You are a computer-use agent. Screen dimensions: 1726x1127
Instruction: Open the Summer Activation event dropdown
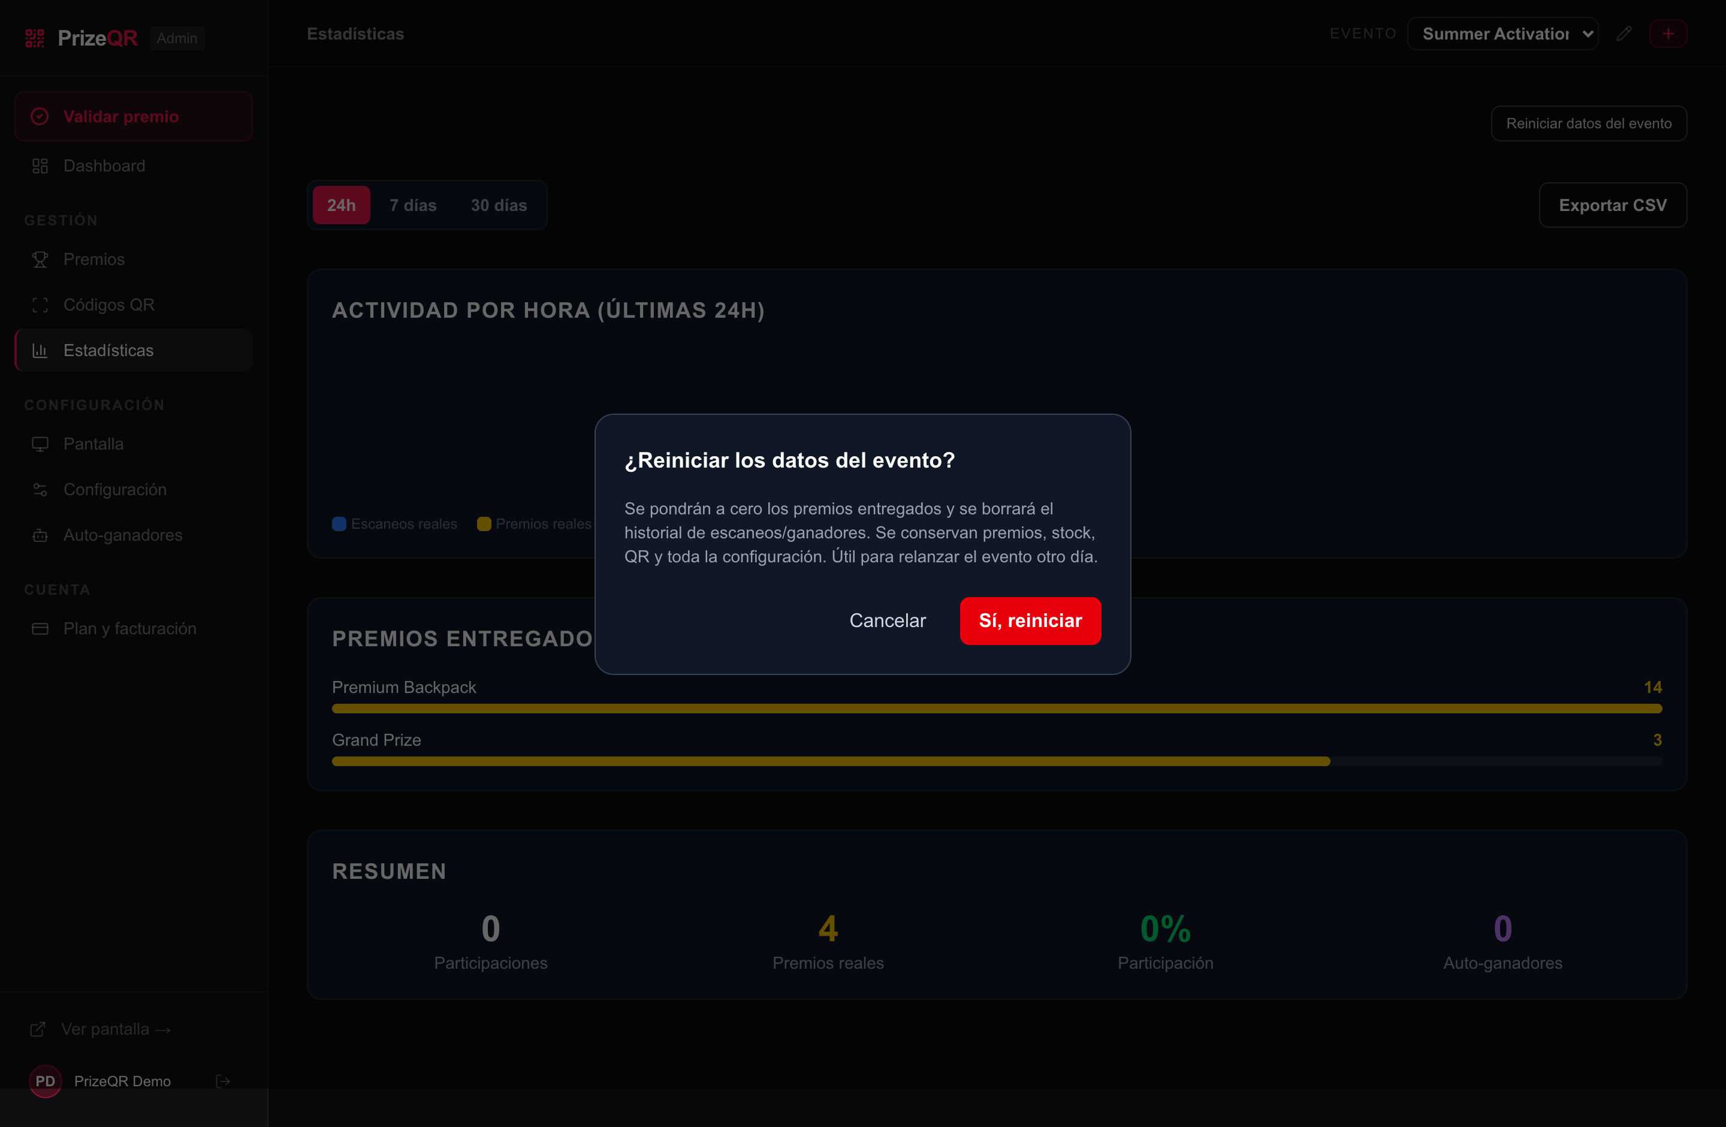1502,34
